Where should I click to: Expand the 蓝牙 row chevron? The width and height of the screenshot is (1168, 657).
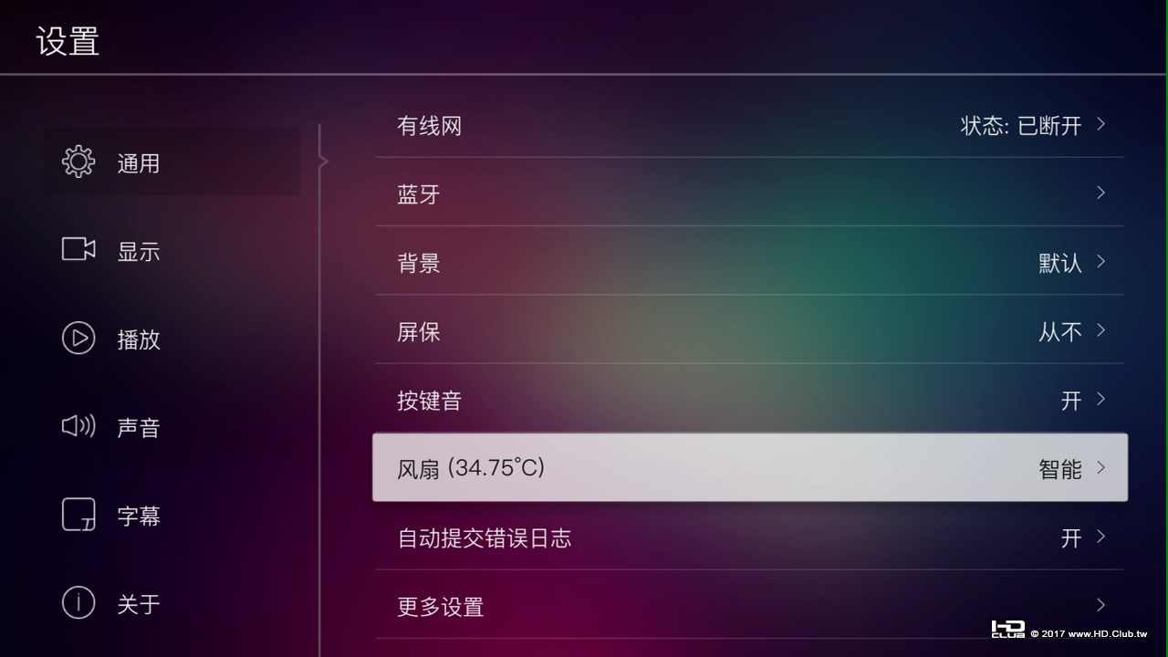(x=1101, y=193)
